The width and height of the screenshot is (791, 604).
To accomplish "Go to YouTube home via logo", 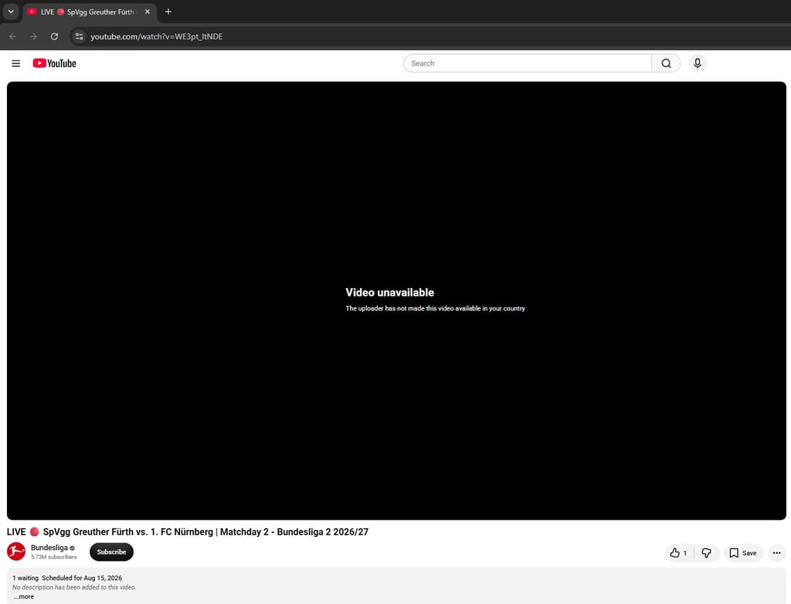I will (55, 63).
